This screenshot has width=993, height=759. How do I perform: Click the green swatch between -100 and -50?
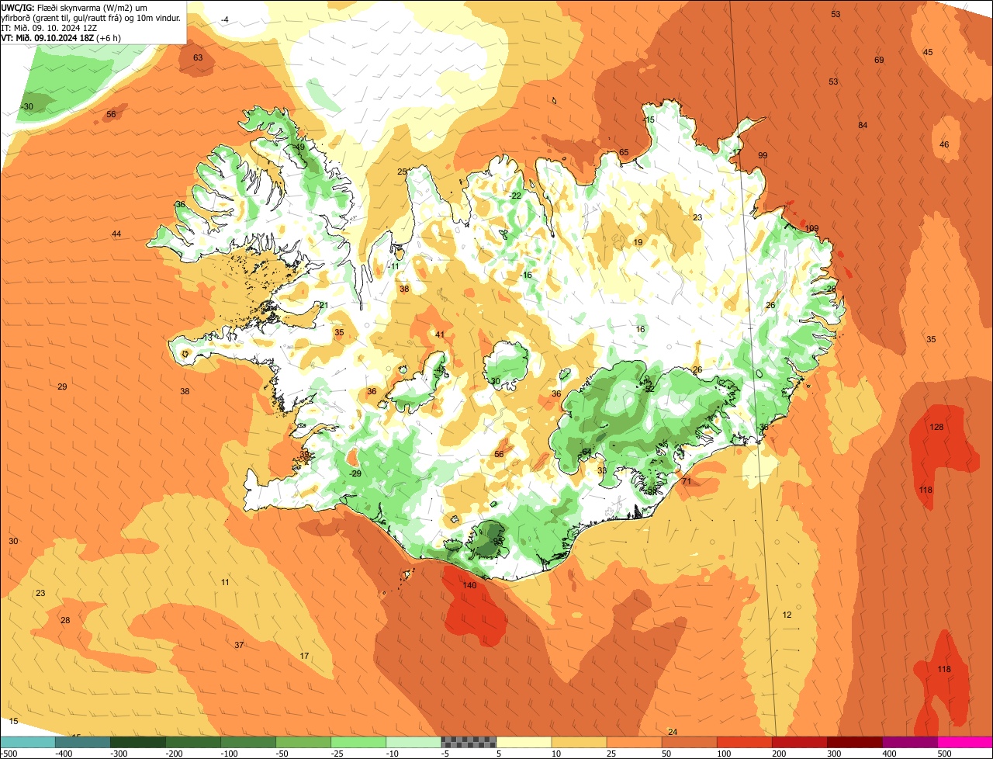click(247, 742)
